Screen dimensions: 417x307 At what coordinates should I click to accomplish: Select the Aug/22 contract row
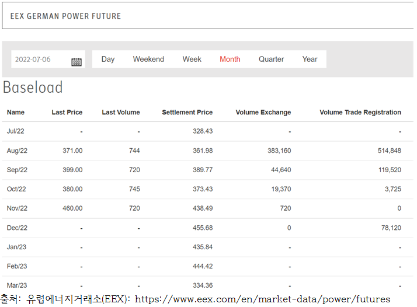(17, 151)
